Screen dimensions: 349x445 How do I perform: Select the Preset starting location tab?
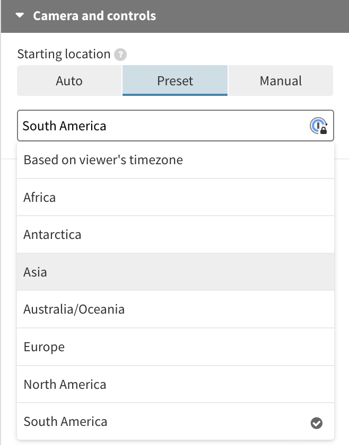(x=175, y=81)
